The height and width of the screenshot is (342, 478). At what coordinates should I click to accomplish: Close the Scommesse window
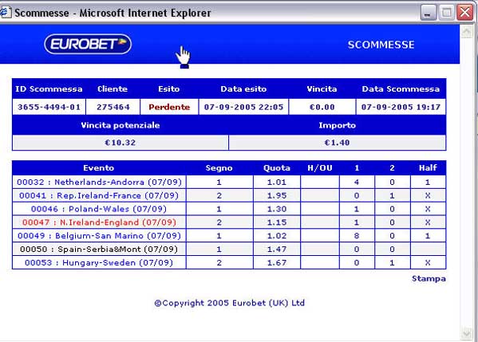click(x=465, y=13)
